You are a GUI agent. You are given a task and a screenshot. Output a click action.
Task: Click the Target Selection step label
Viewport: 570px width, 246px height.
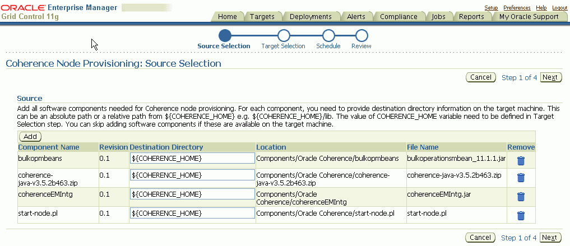(283, 46)
